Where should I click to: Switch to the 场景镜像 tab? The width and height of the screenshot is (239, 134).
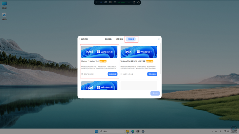point(119,39)
